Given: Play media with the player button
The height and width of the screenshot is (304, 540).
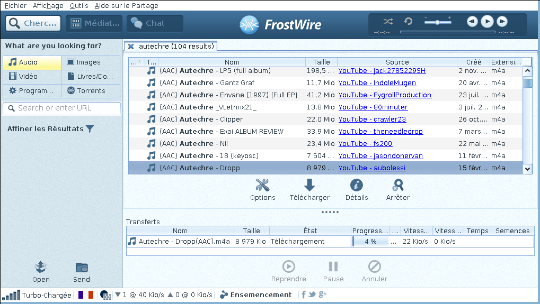Looking at the screenshot, I should tap(487, 21).
